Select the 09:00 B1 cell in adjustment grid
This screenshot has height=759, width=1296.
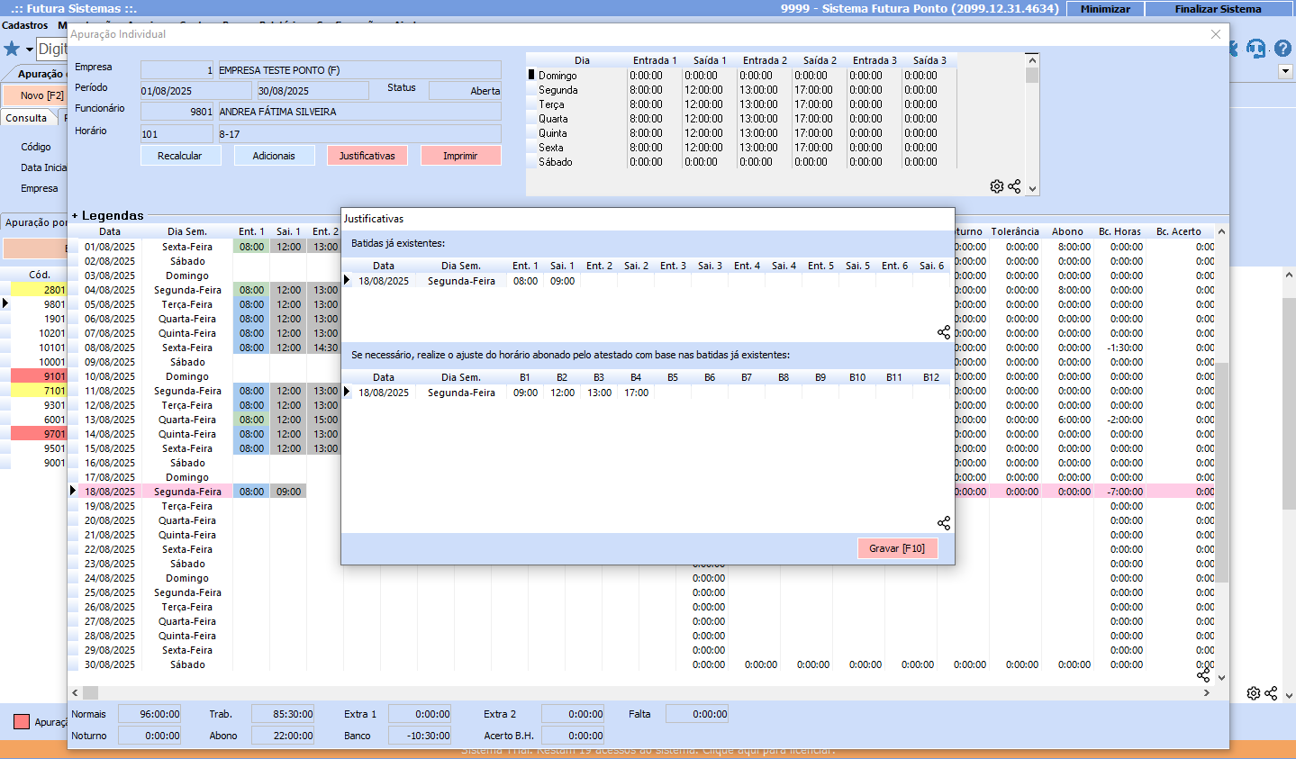[x=525, y=393]
